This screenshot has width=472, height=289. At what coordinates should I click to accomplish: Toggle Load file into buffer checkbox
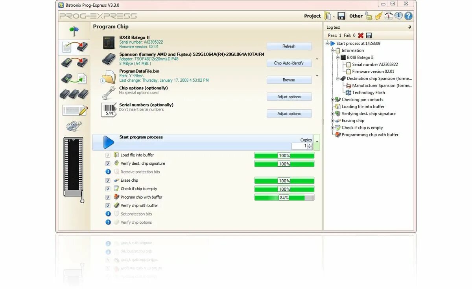(x=108, y=155)
